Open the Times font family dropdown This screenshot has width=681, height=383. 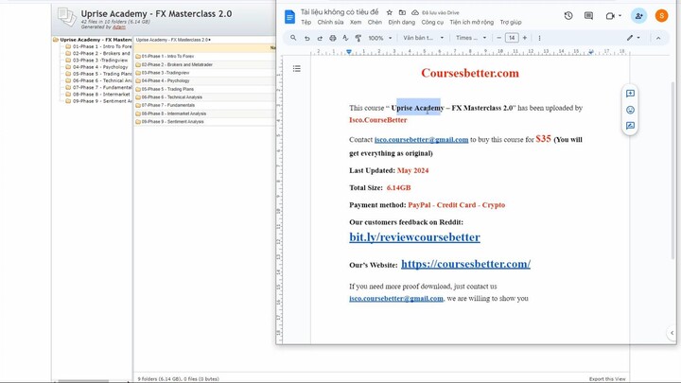(471, 38)
